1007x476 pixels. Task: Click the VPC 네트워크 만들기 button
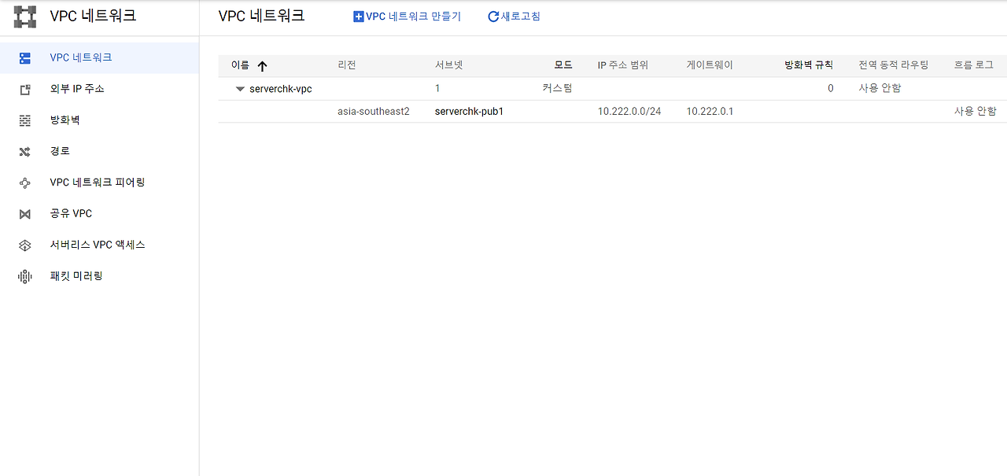pyautogui.click(x=407, y=16)
